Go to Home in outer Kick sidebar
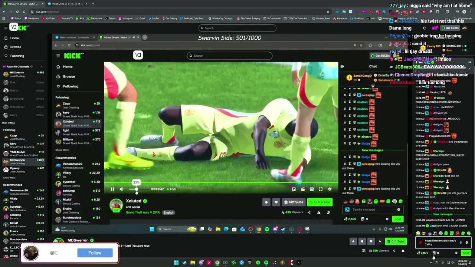 (14, 38)
